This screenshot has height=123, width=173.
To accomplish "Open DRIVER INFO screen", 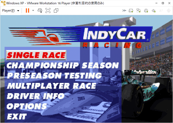I will pos(36,96).
